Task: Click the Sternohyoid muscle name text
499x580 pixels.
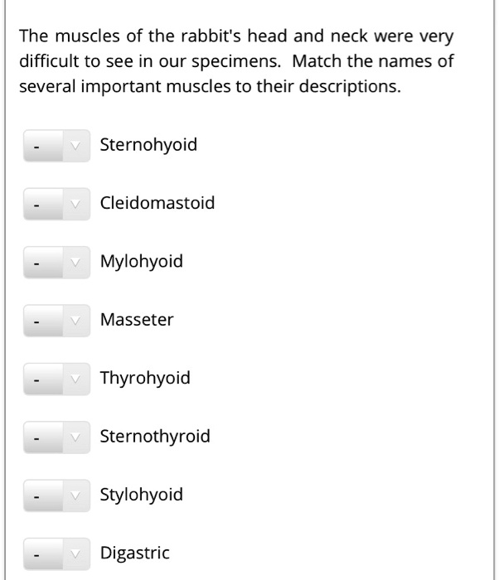Action: click(x=148, y=145)
